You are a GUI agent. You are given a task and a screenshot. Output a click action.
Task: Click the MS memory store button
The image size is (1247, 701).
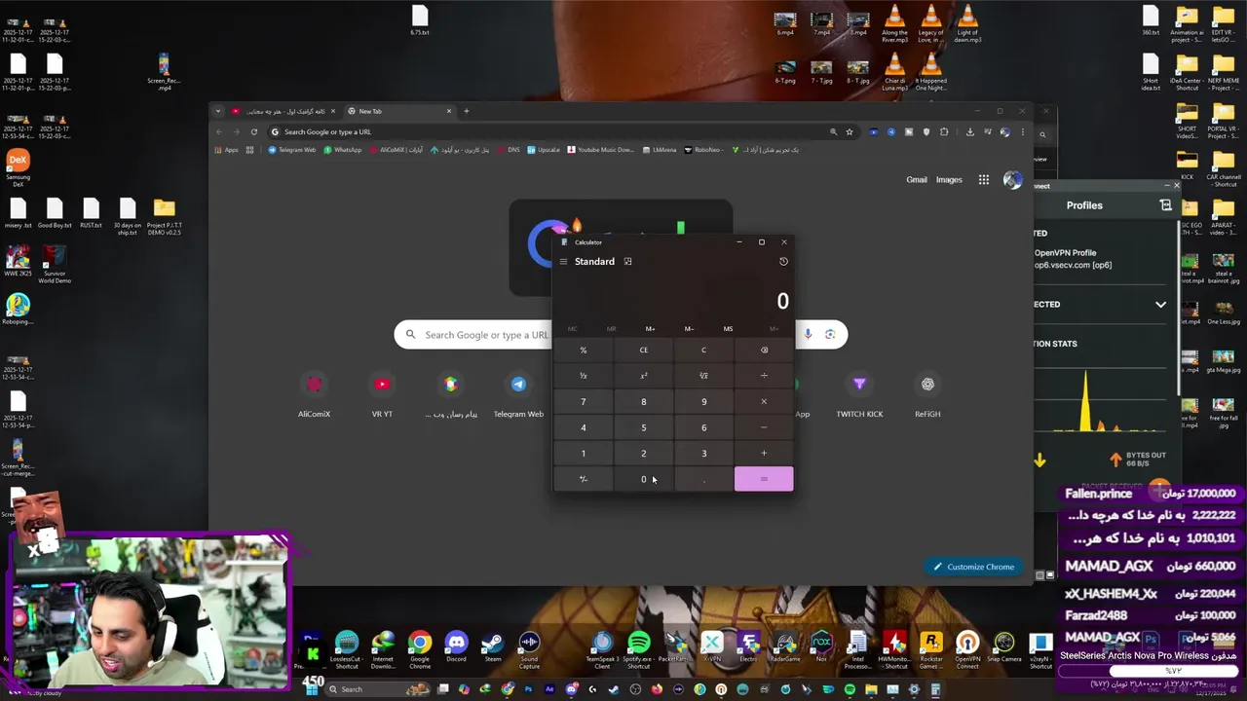[x=728, y=329]
